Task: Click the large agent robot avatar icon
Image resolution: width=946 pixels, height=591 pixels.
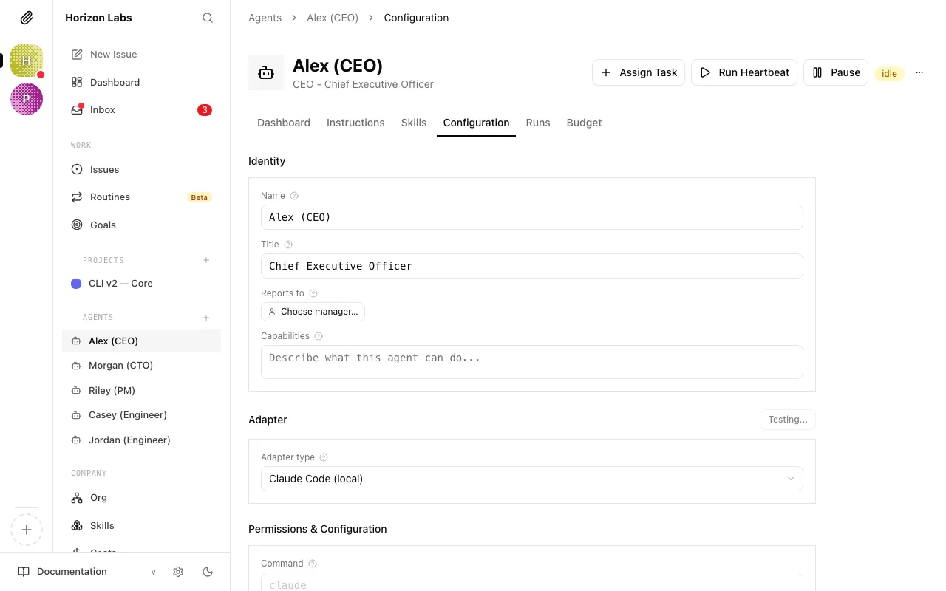Action: 266,72
